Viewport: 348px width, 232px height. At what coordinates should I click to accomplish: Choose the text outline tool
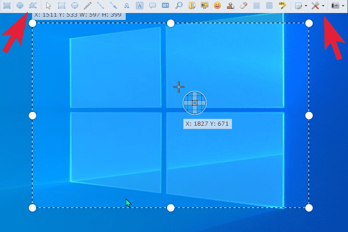(x=127, y=5)
